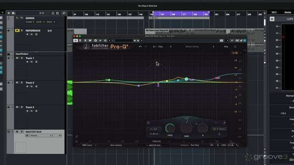Select the purple EQ band node below curve
Image resolution: width=294 pixels, height=165 pixels.
click(x=158, y=86)
